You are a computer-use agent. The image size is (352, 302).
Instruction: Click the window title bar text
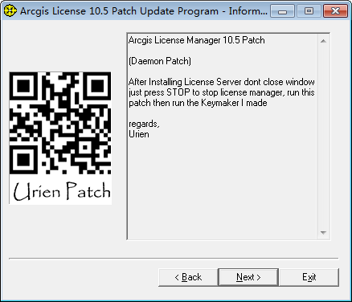[144, 11]
